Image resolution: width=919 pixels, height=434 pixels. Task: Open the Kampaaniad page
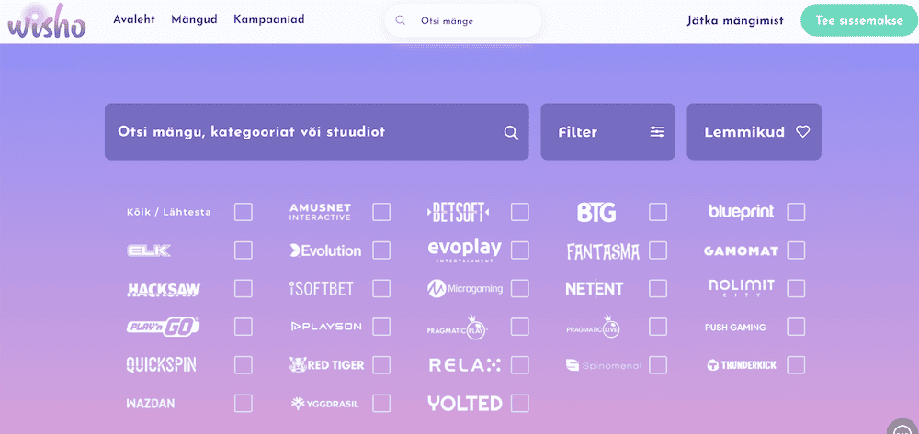(x=269, y=19)
